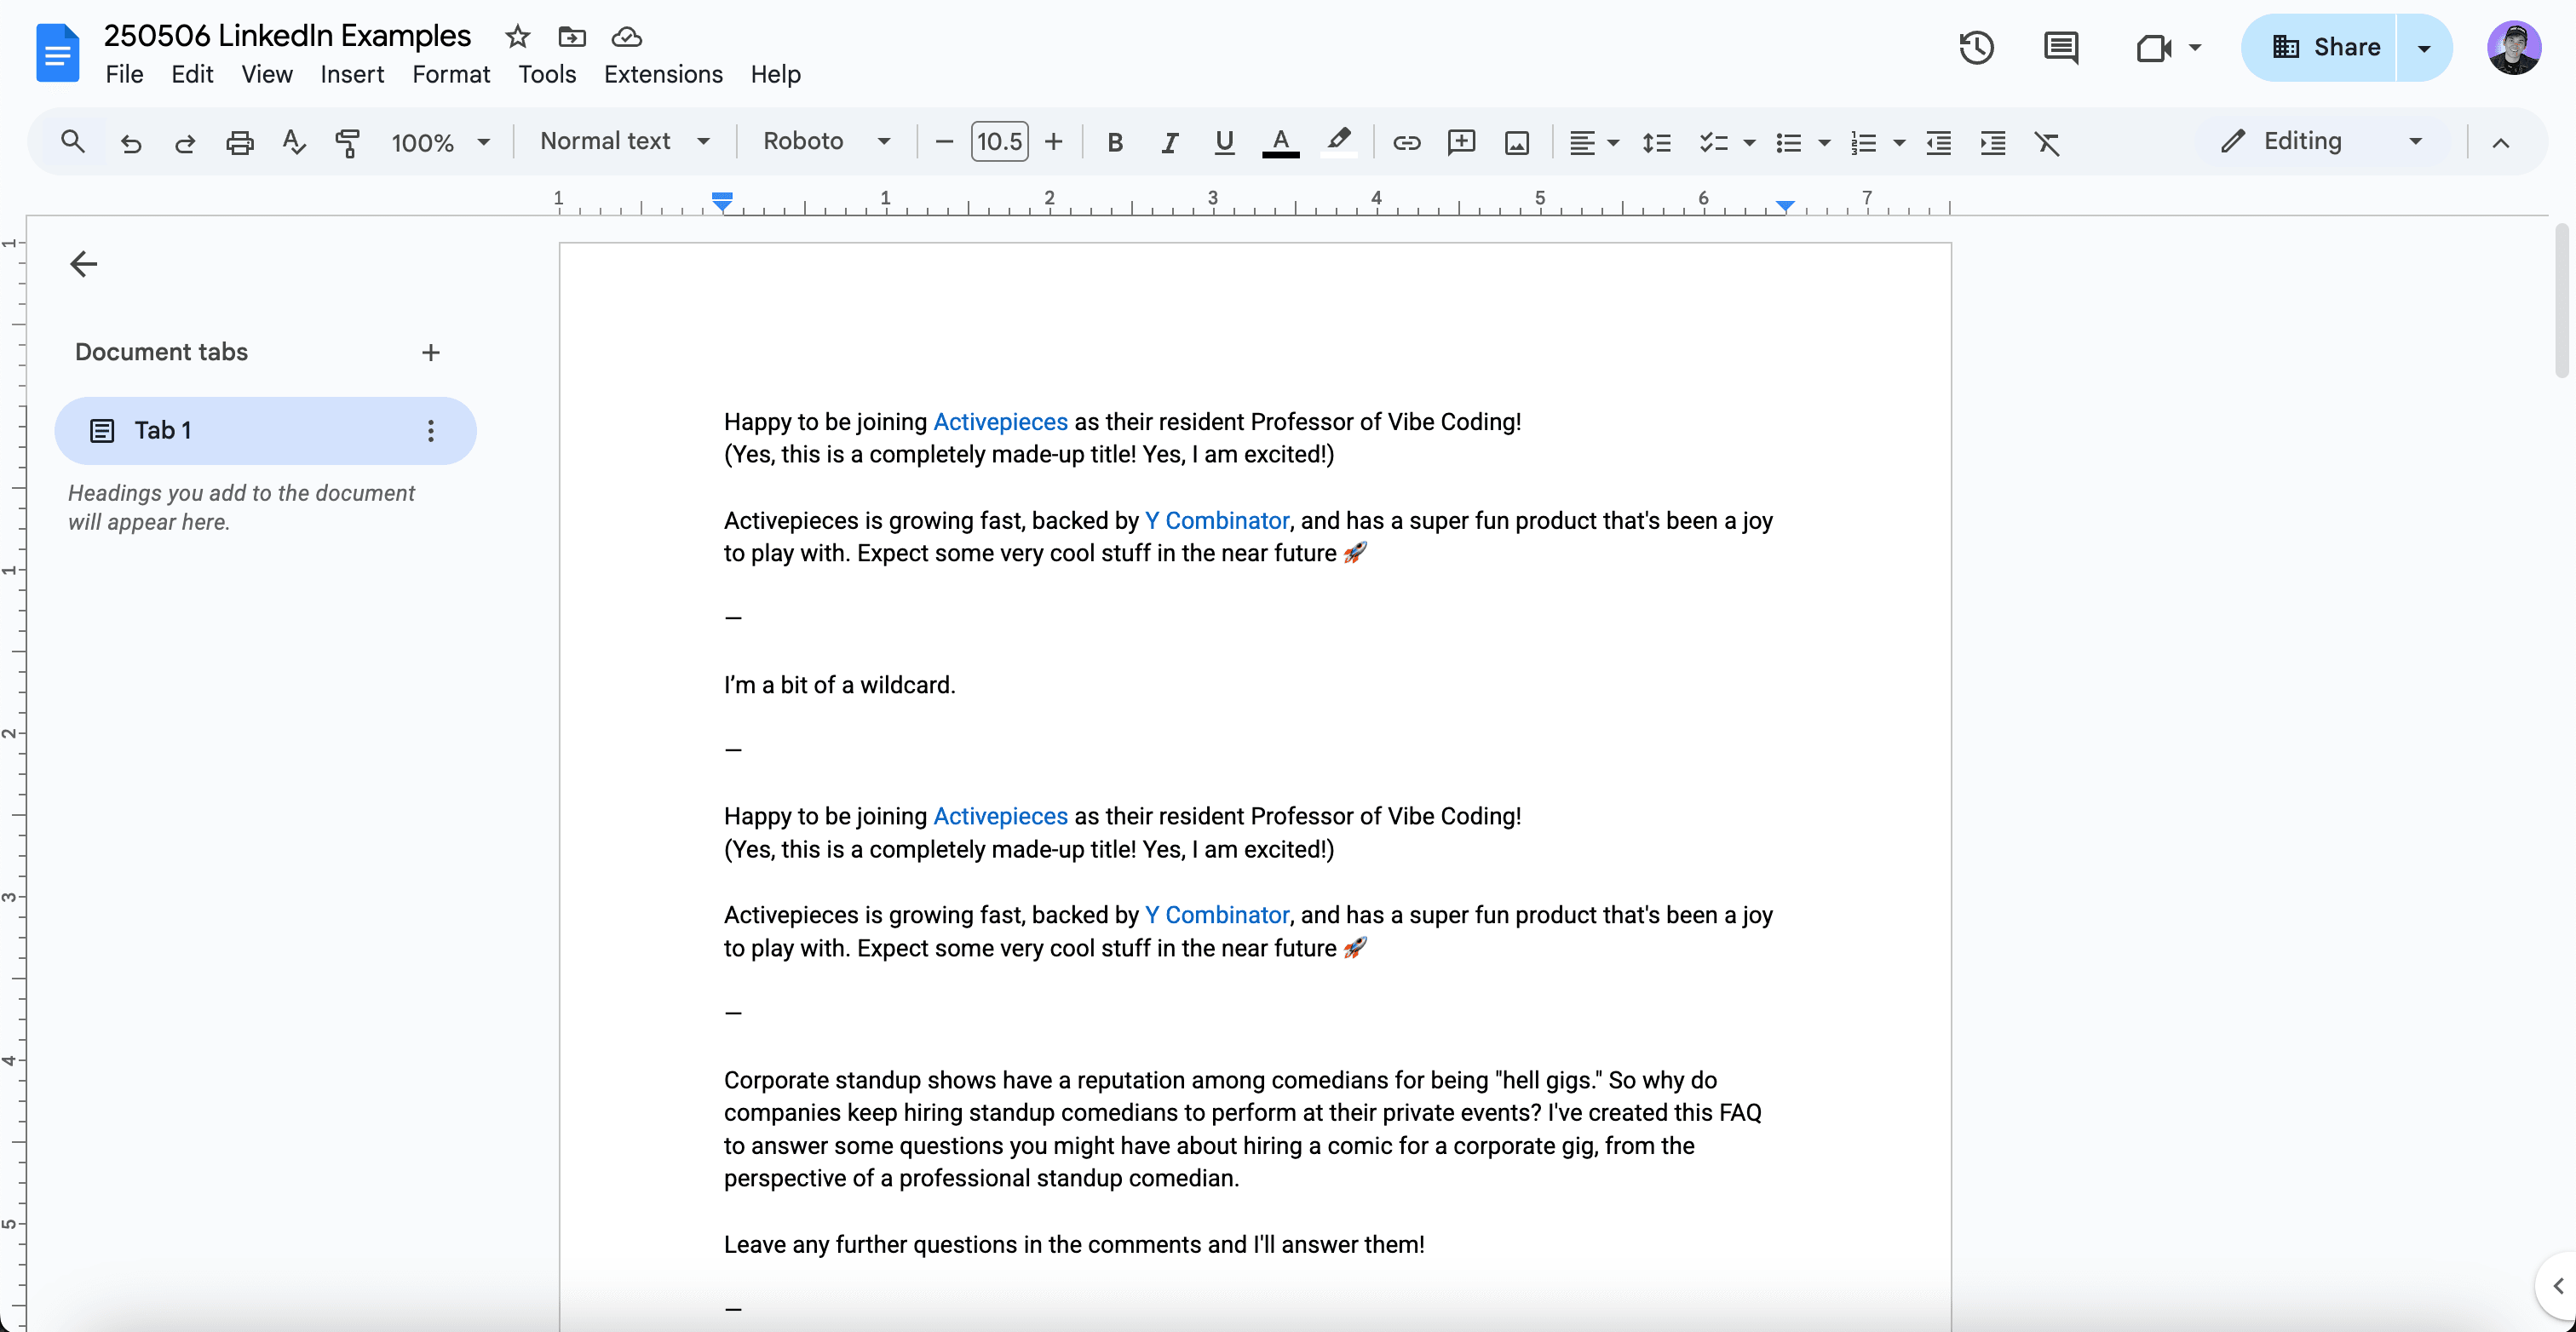Viewport: 2576px width, 1332px height.
Task: Open the Y Combinator link in first post
Action: (1216, 520)
